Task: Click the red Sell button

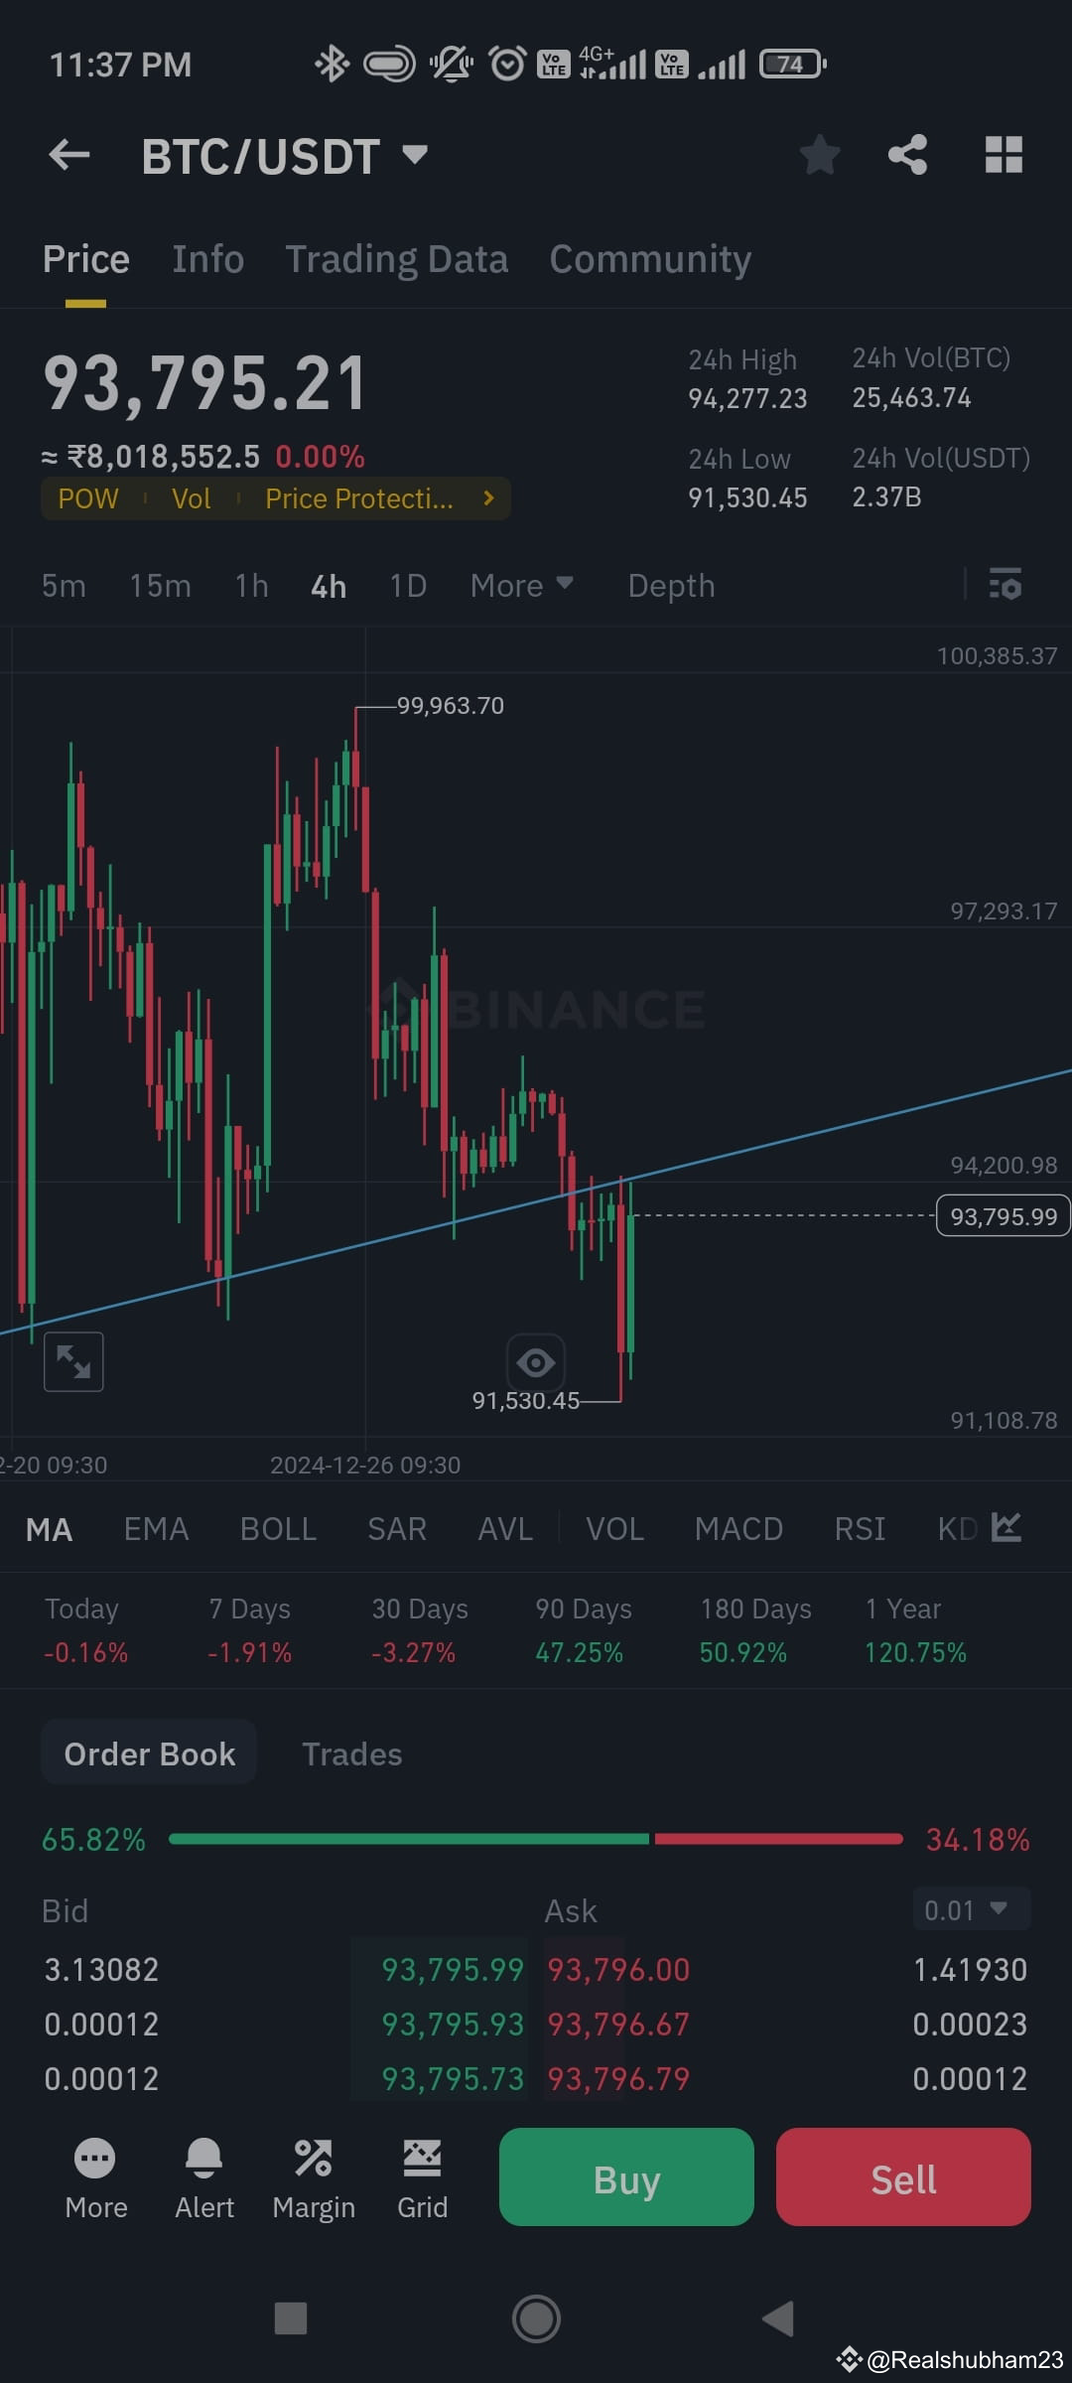Action: click(x=903, y=2176)
